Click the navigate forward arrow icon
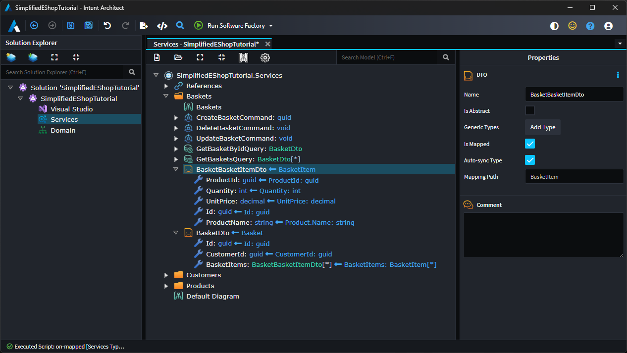Viewport: 627px width, 353px height. tap(52, 26)
